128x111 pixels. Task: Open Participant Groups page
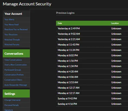coord(13,70)
